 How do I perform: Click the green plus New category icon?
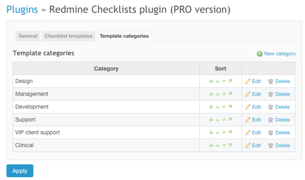tap(260, 54)
